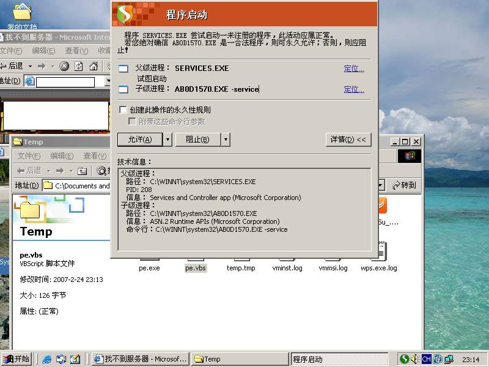Click Home icon in Internet Explorer toolbar
Viewport: 489px width, 367px height.
click(94, 66)
